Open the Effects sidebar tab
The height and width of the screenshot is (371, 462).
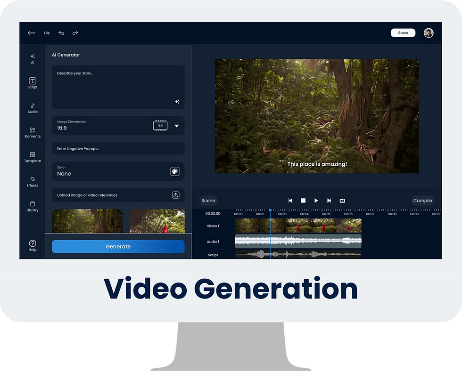(33, 182)
